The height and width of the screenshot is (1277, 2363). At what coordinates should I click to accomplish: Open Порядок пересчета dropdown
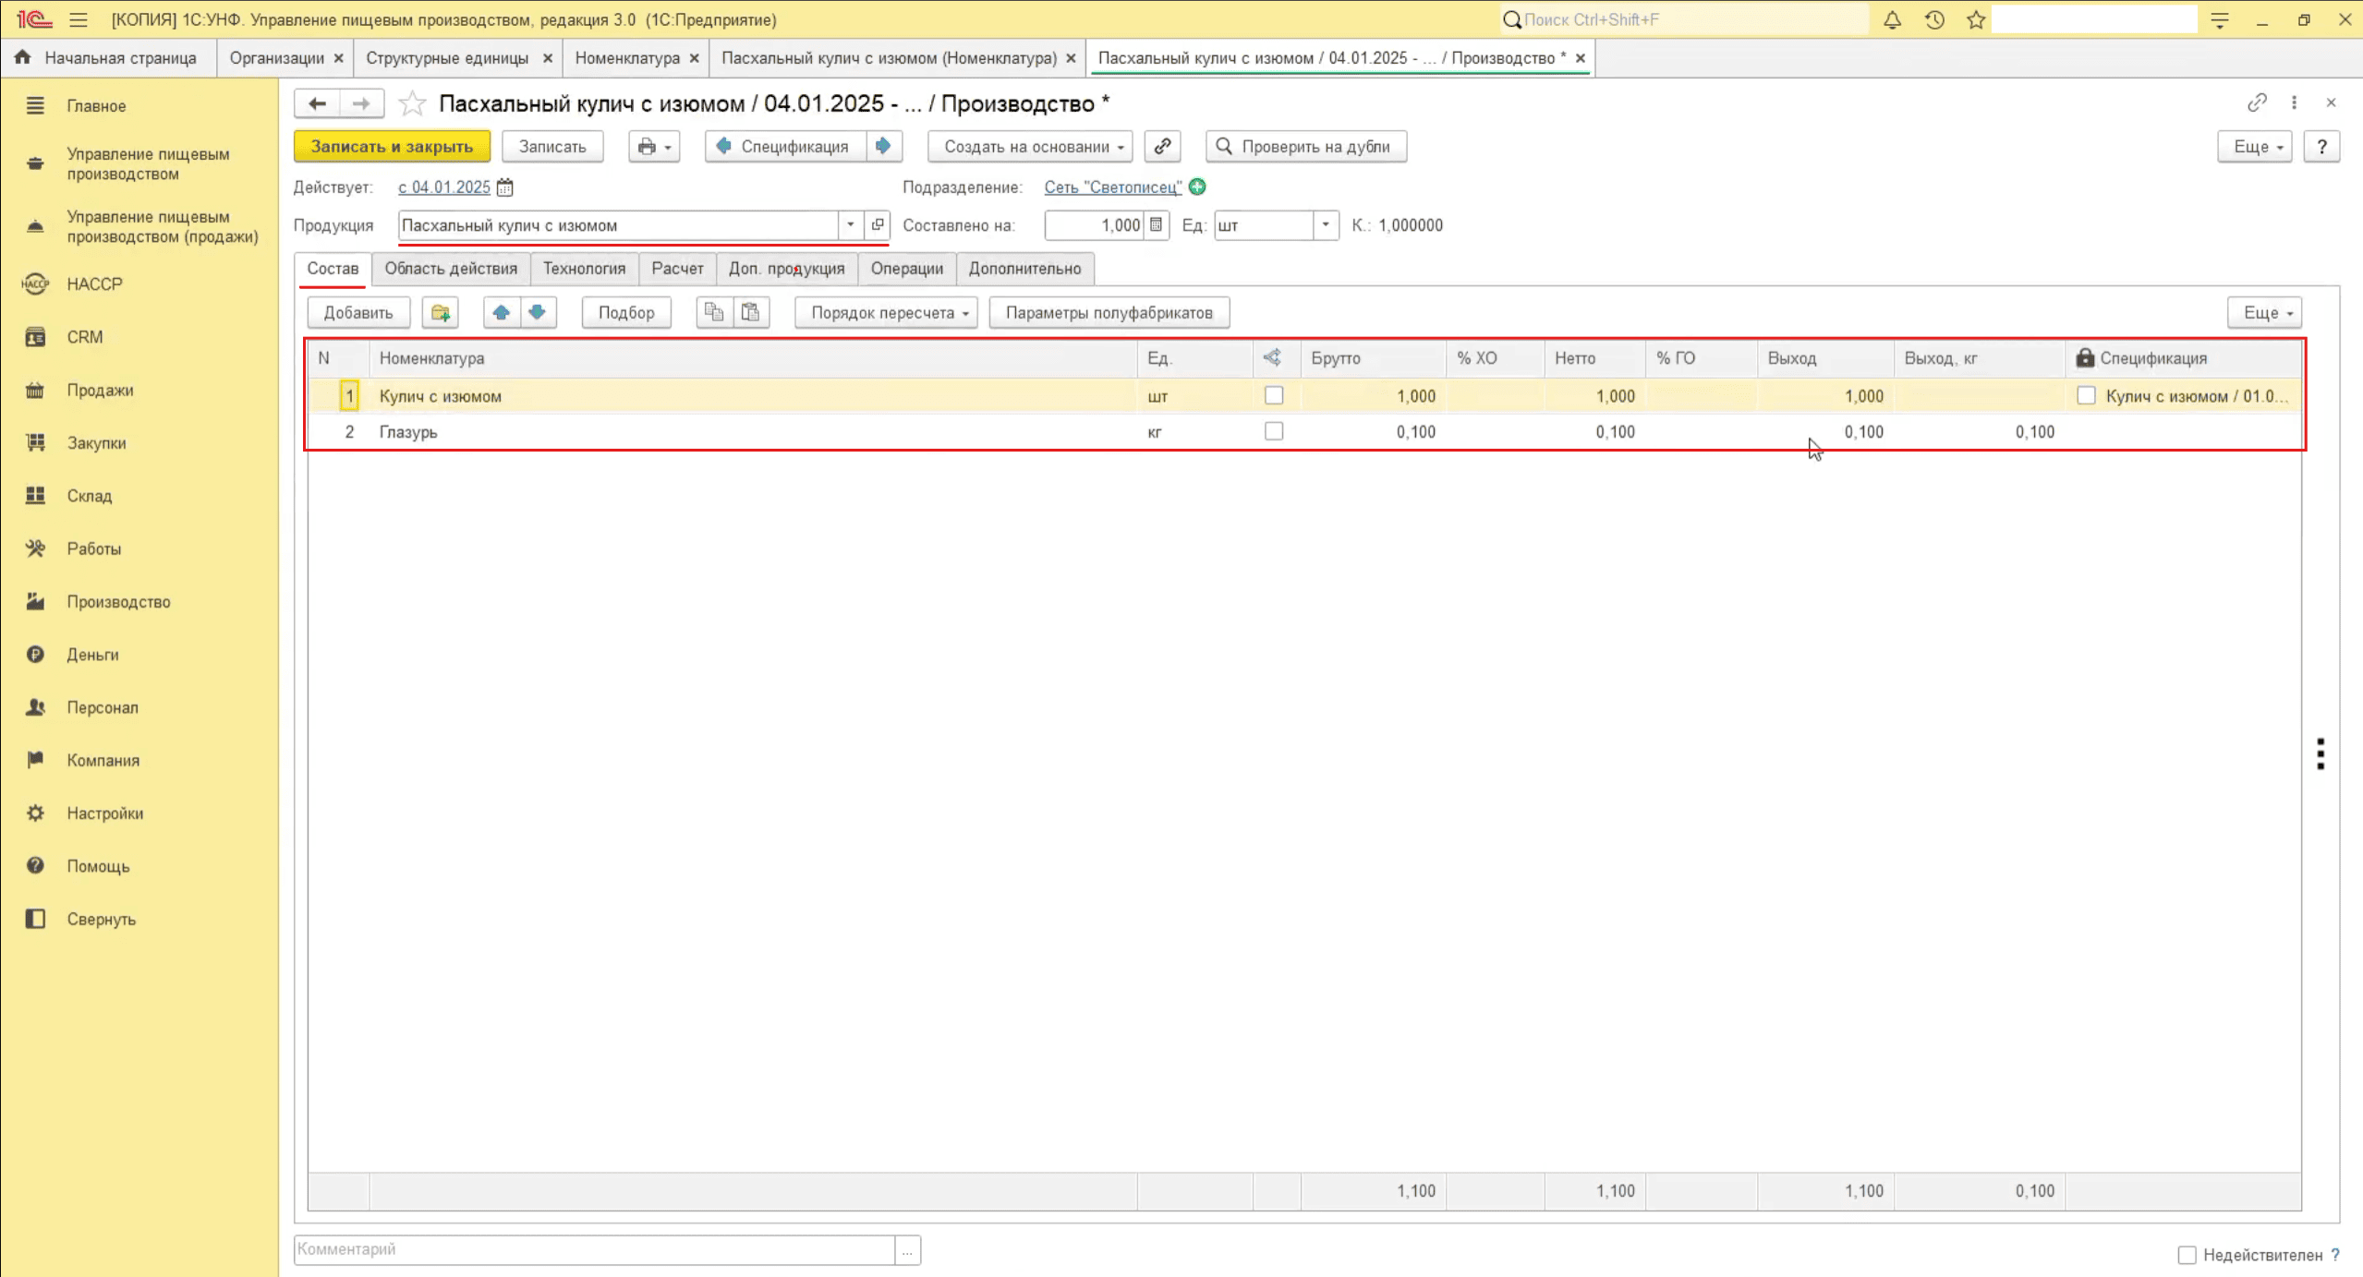coord(887,313)
